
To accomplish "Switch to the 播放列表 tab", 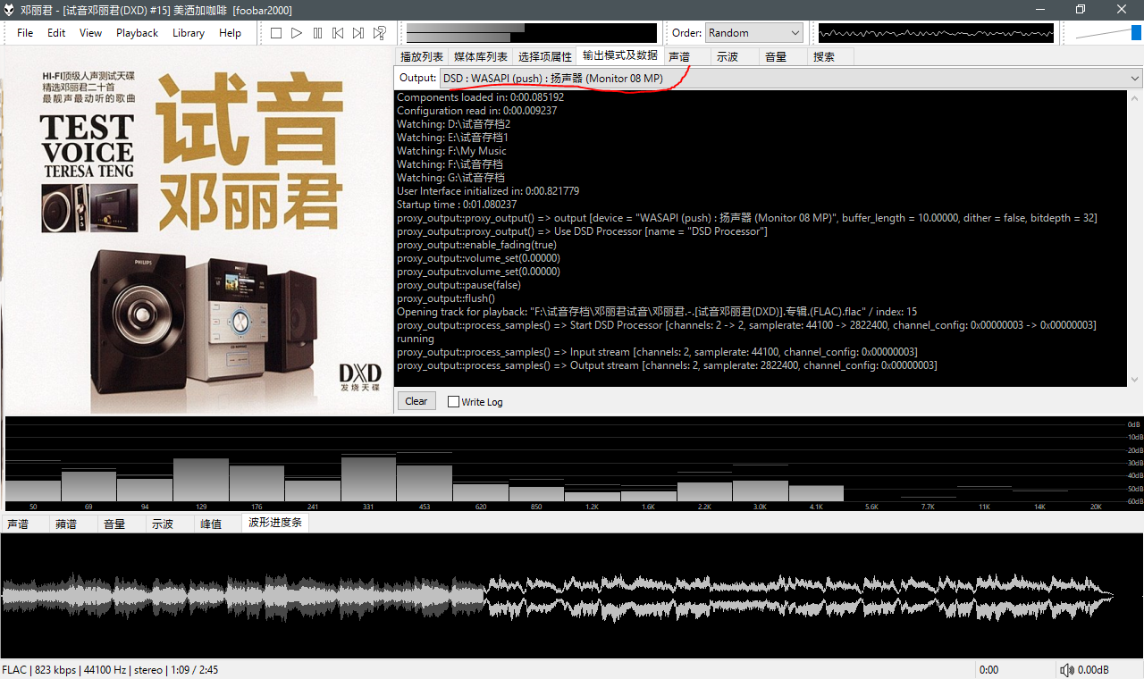I will [422, 56].
